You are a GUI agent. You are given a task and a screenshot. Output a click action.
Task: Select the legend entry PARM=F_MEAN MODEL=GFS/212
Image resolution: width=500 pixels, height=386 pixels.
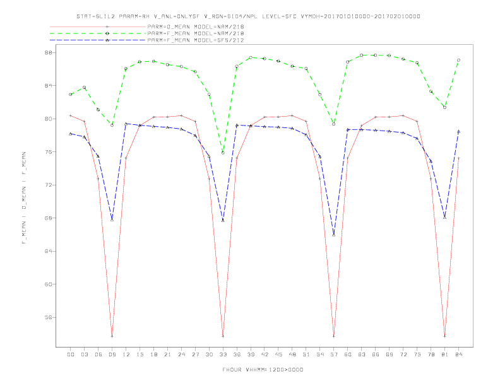pyautogui.click(x=196, y=40)
